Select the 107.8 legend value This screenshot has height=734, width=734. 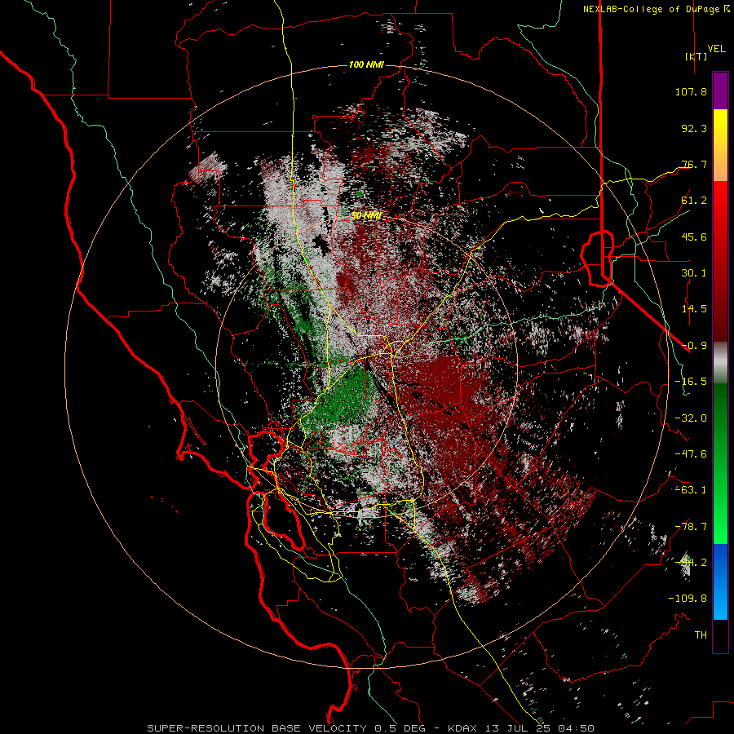[x=691, y=91]
